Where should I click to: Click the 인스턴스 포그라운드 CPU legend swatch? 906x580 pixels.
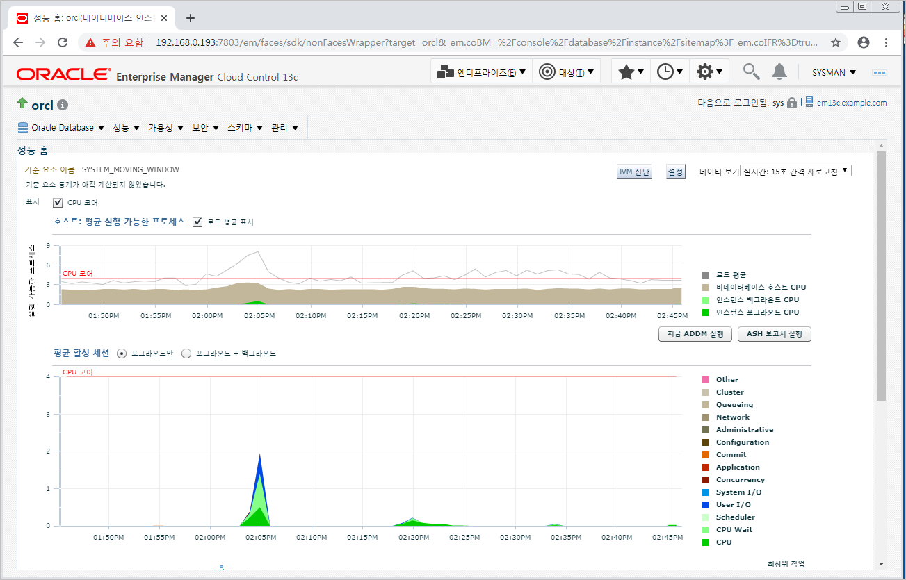click(x=706, y=313)
